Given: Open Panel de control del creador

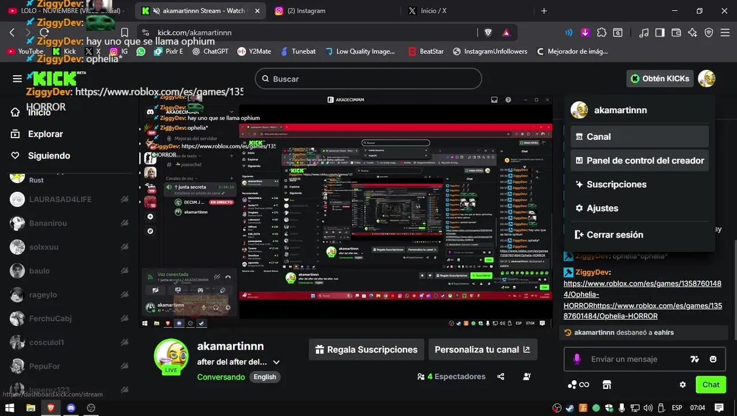Looking at the screenshot, I should [639, 161].
